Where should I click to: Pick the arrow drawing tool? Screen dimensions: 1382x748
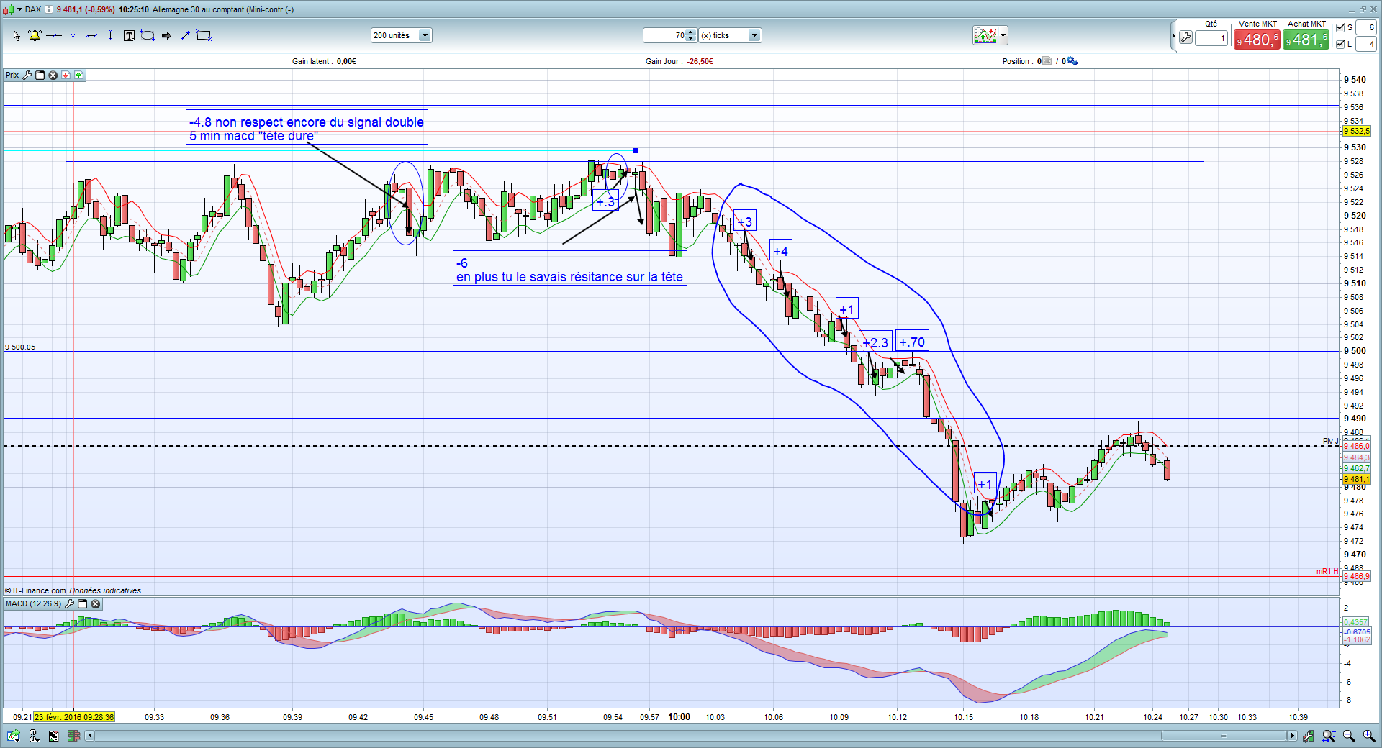coord(166,35)
